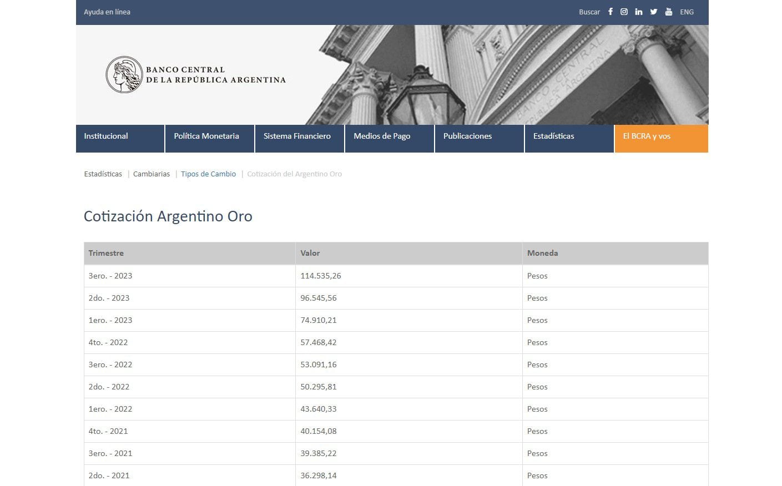782x486 pixels.
Task: Open the BCRA Instagram icon
Action: pyautogui.click(x=624, y=12)
